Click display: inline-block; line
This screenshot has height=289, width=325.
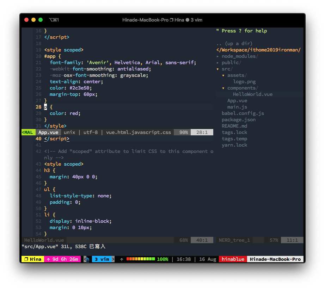tap(81, 221)
